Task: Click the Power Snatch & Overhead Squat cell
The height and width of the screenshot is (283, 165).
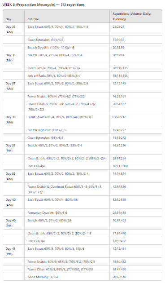Action: click(x=67, y=189)
